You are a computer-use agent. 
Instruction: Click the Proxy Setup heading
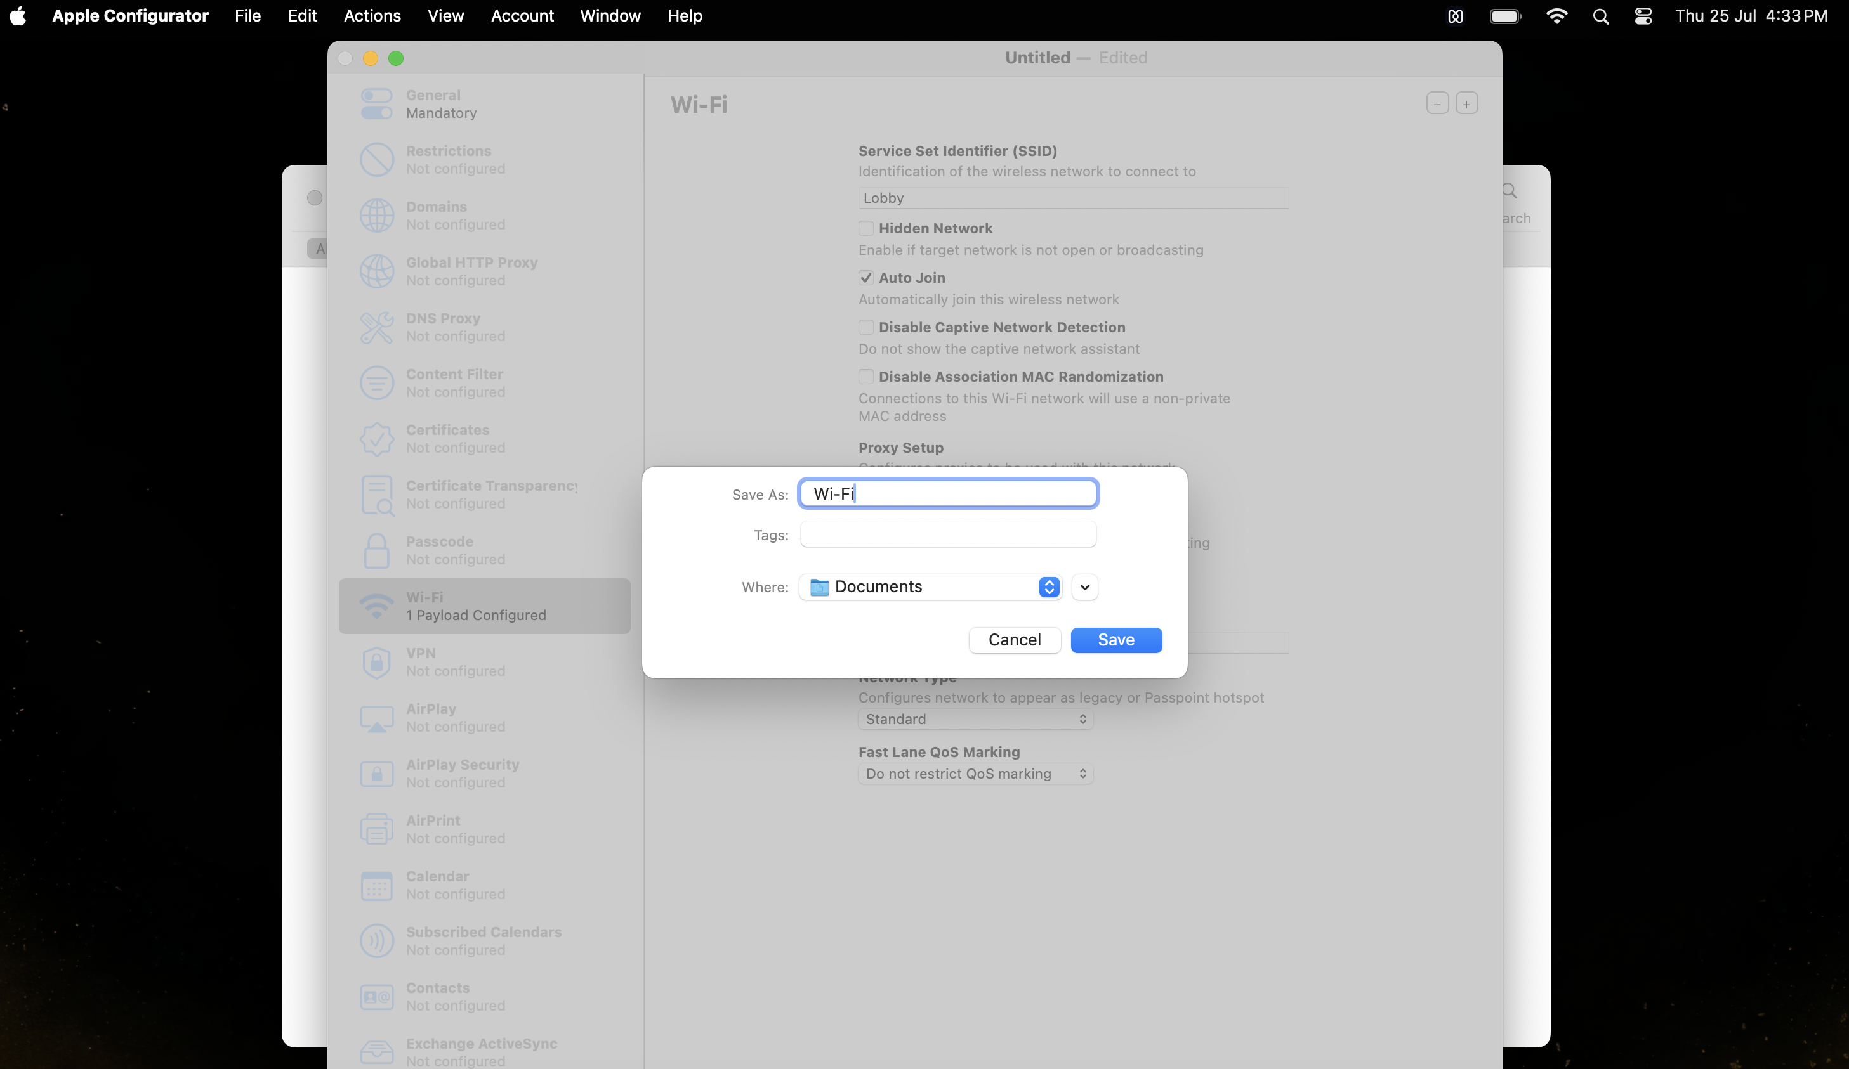[901, 448]
